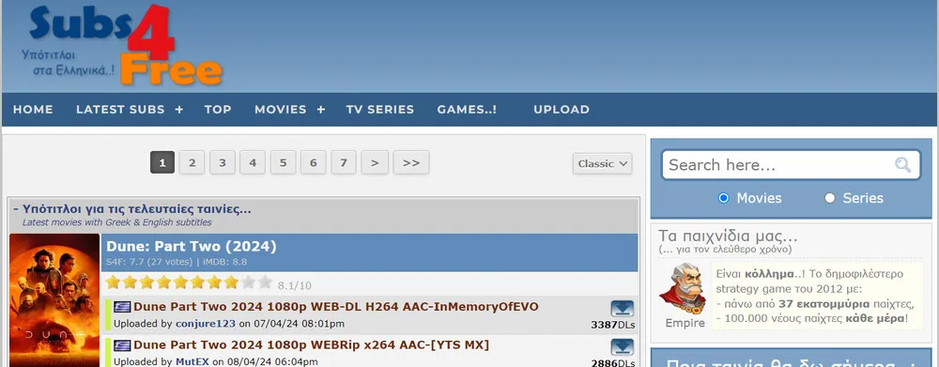Image resolution: width=939 pixels, height=367 pixels.
Task: Expand the MOVIES plus submenu
Action: coord(321,110)
